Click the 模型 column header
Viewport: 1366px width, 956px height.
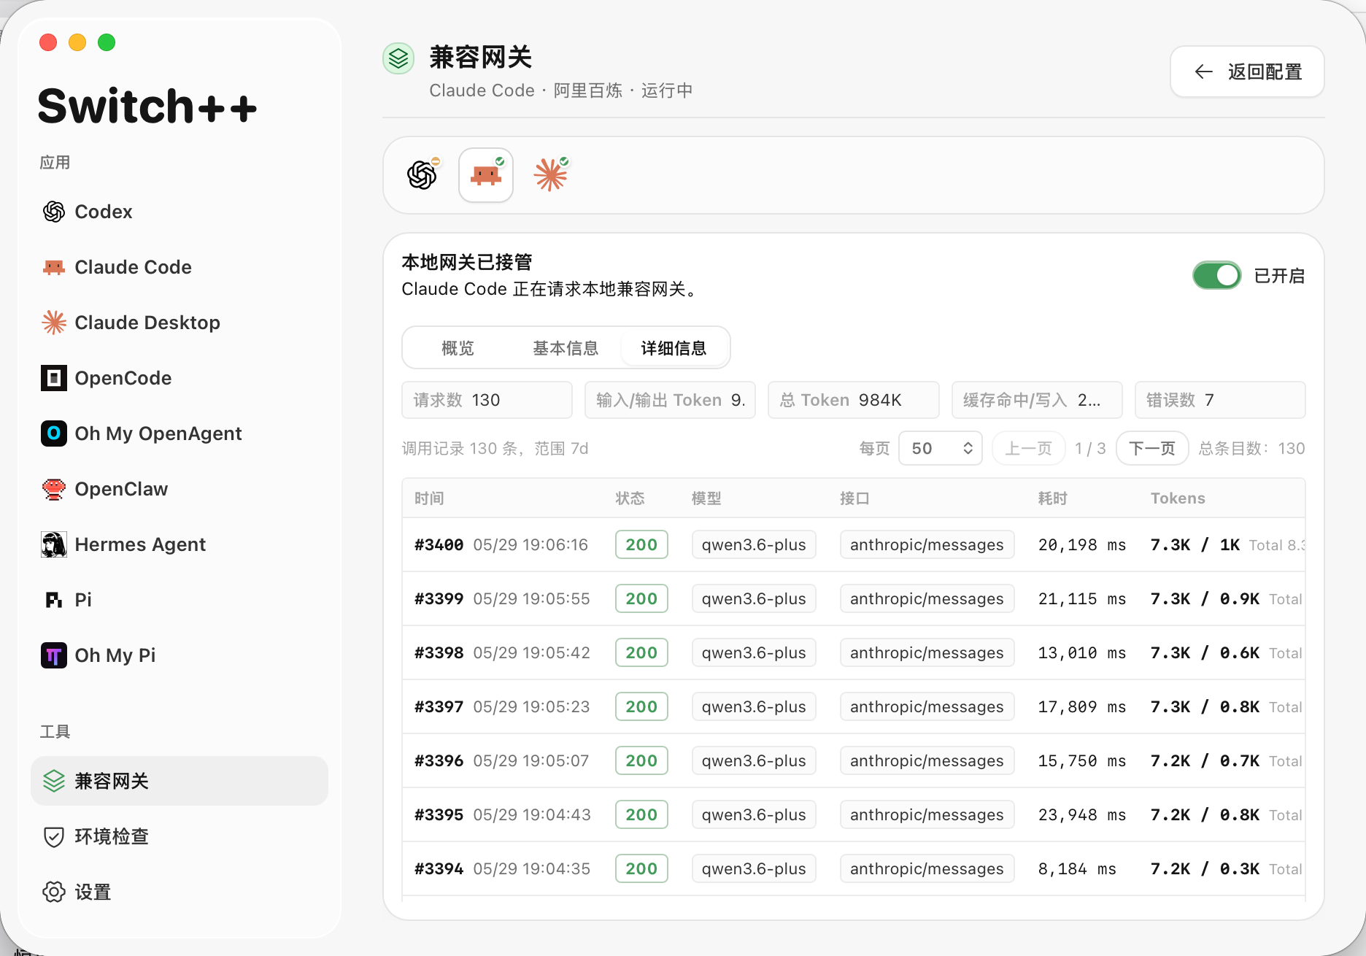[x=706, y=498]
